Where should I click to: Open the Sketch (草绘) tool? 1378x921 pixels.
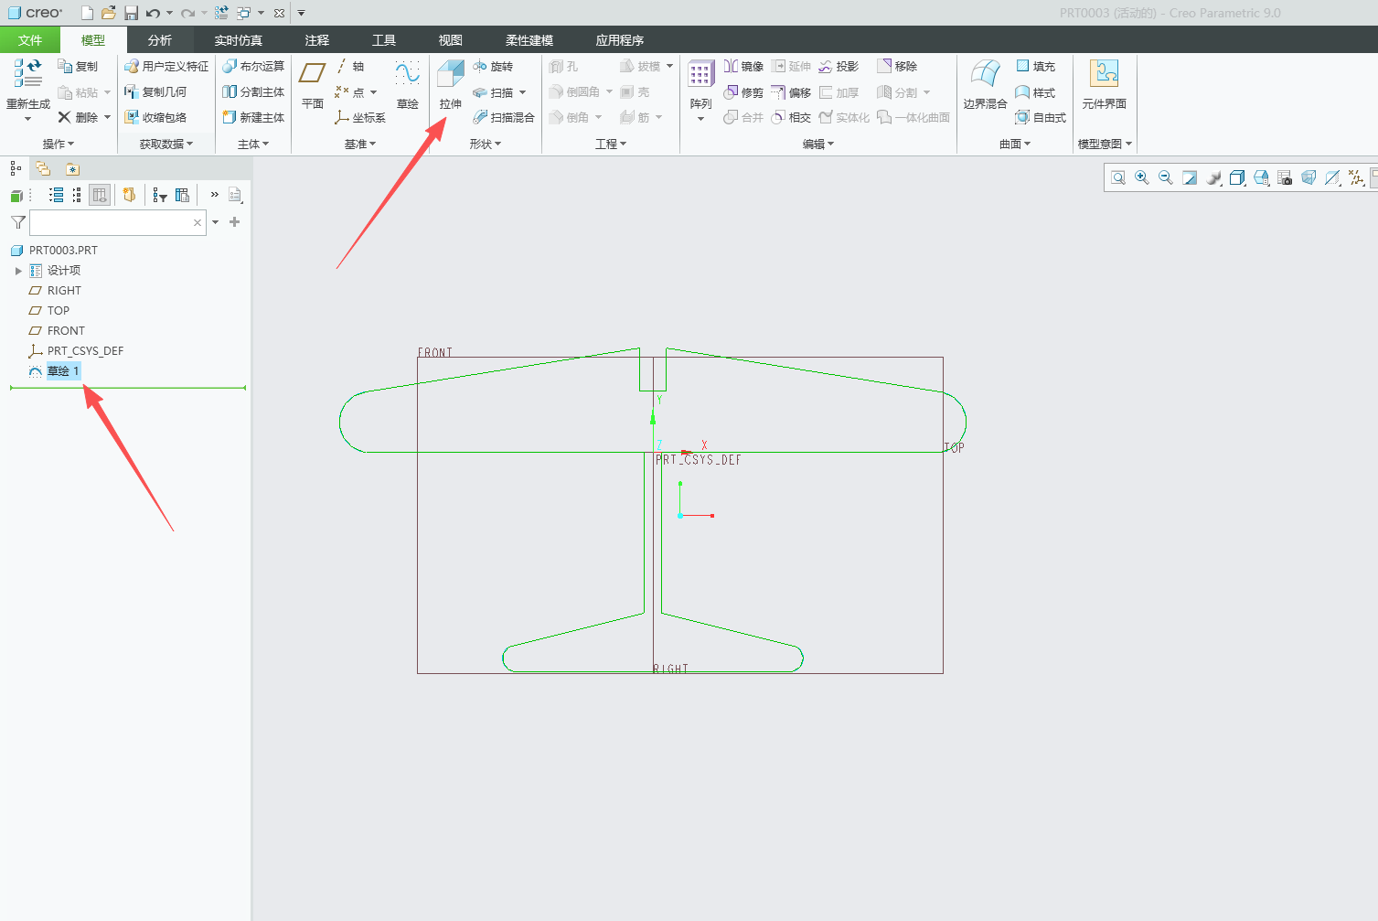(x=407, y=85)
